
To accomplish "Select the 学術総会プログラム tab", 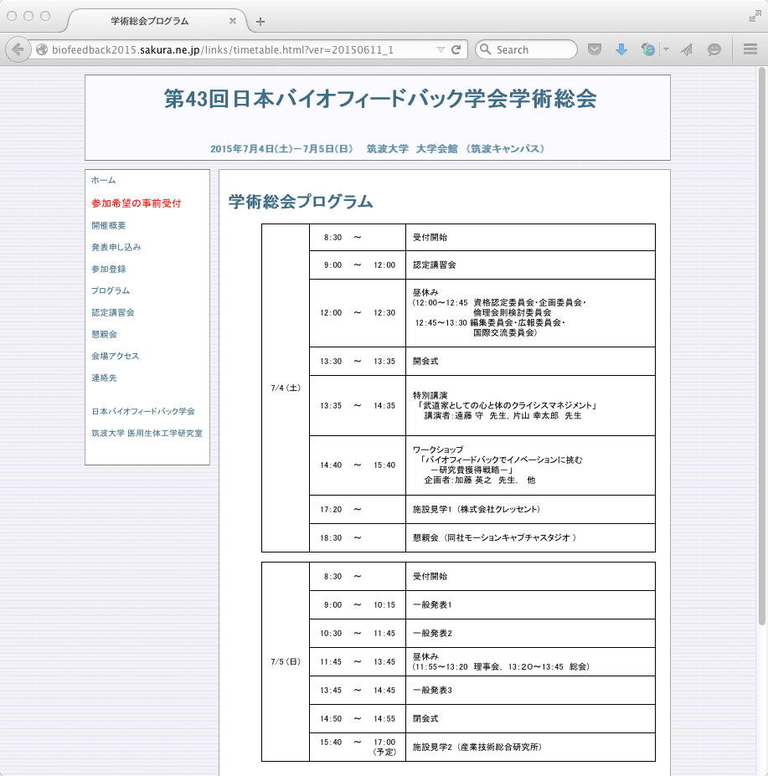I will pos(156,21).
